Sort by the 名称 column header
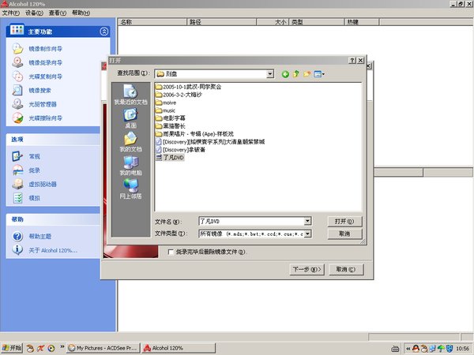 click(x=152, y=22)
